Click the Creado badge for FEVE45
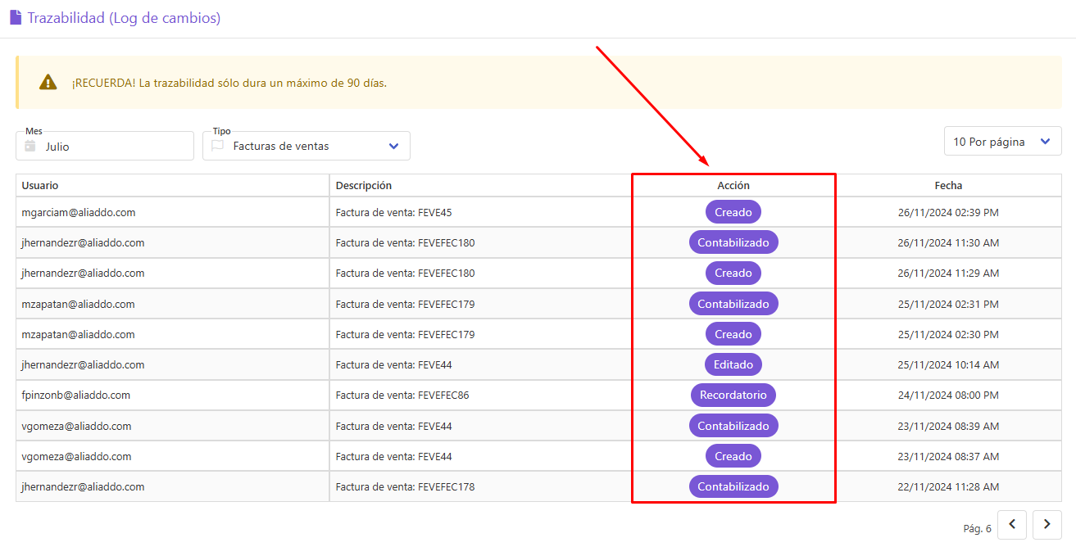1076x556 pixels. click(x=733, y=212)
